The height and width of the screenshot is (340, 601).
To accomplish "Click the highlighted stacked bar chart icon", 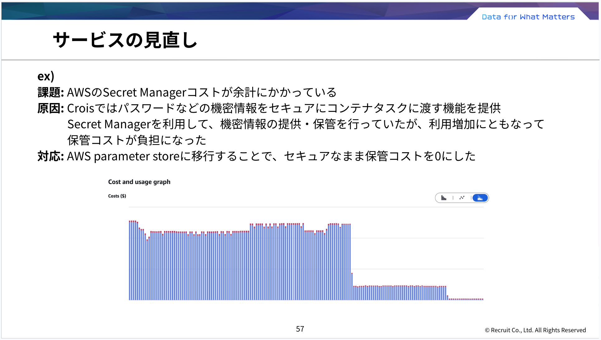I will tap(480, 198).
